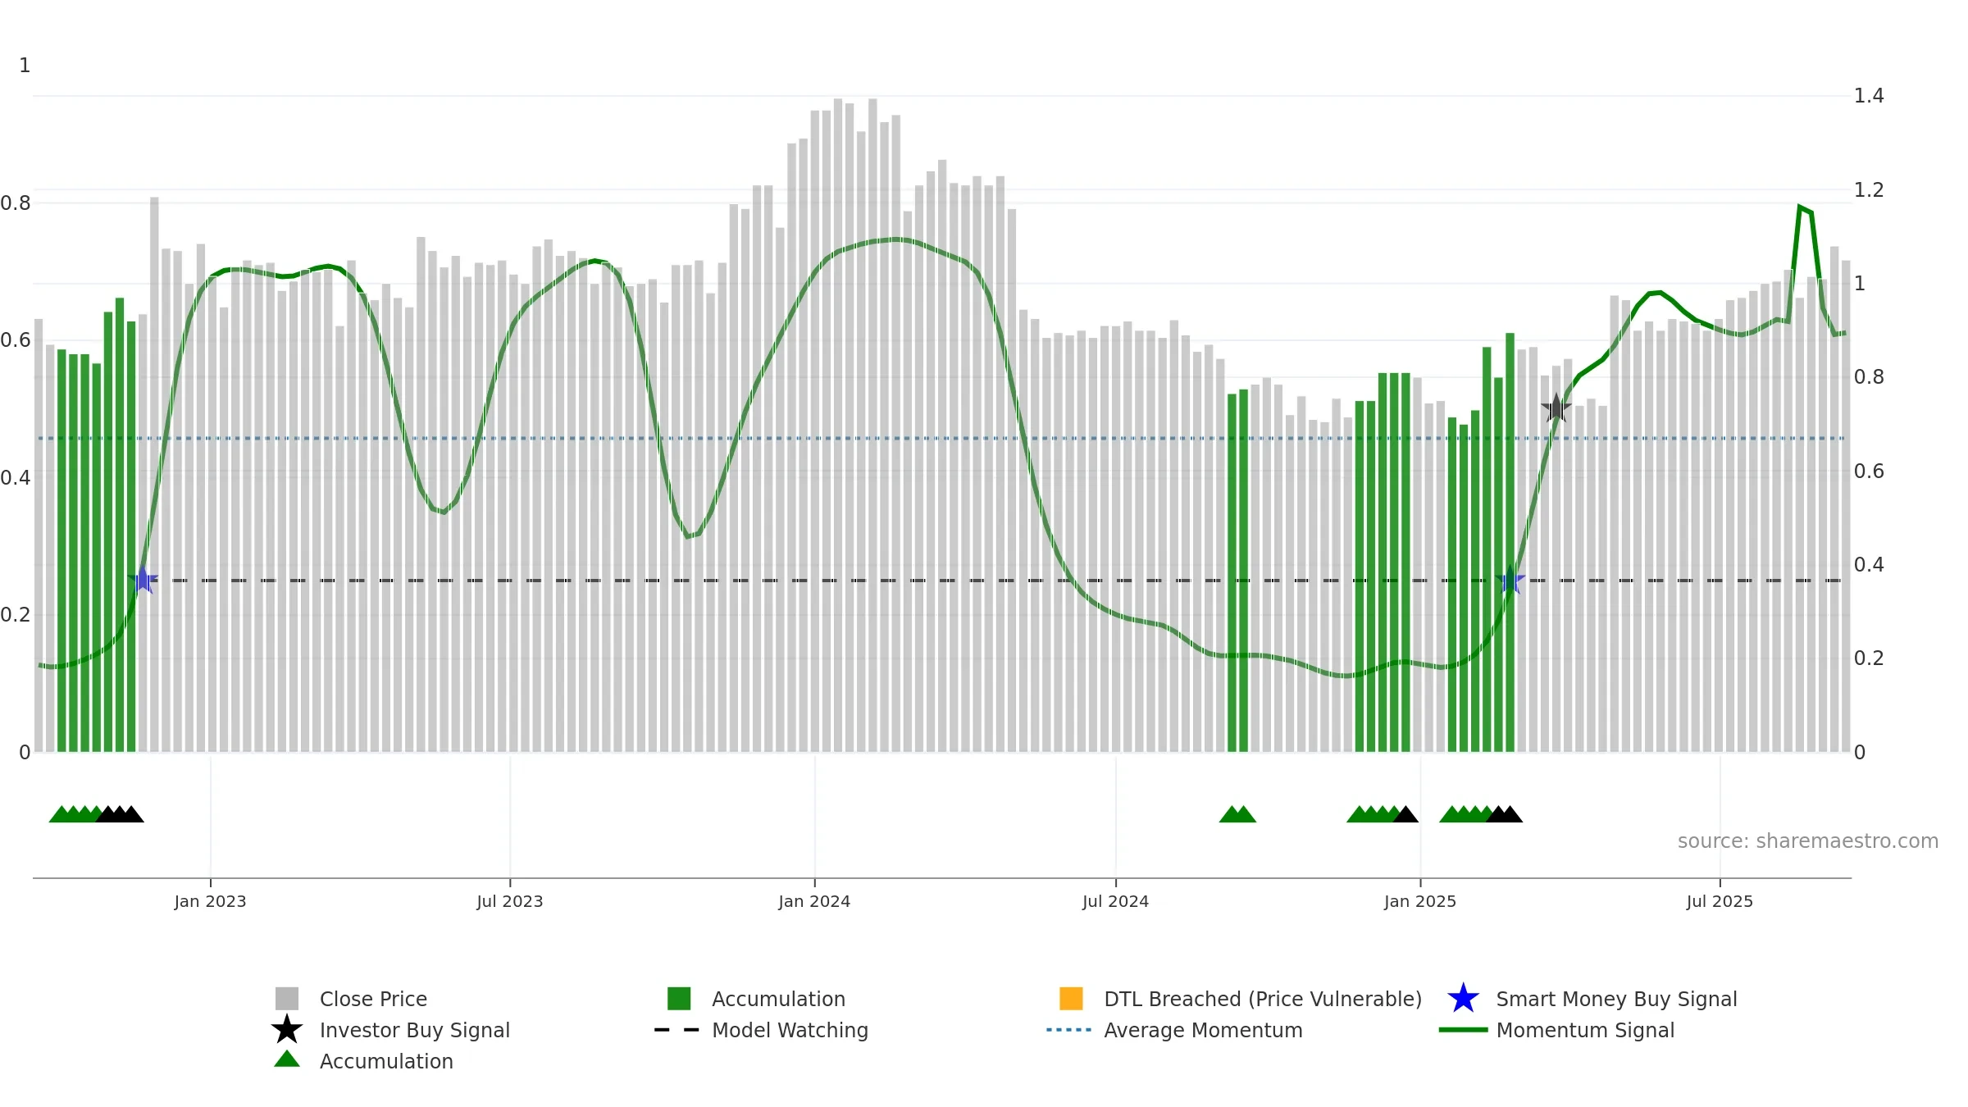This screenshot has height=1107, width=1968.
Task: Click the Smart Money Buy Signal label
Action: click(x=1616, y=999)
